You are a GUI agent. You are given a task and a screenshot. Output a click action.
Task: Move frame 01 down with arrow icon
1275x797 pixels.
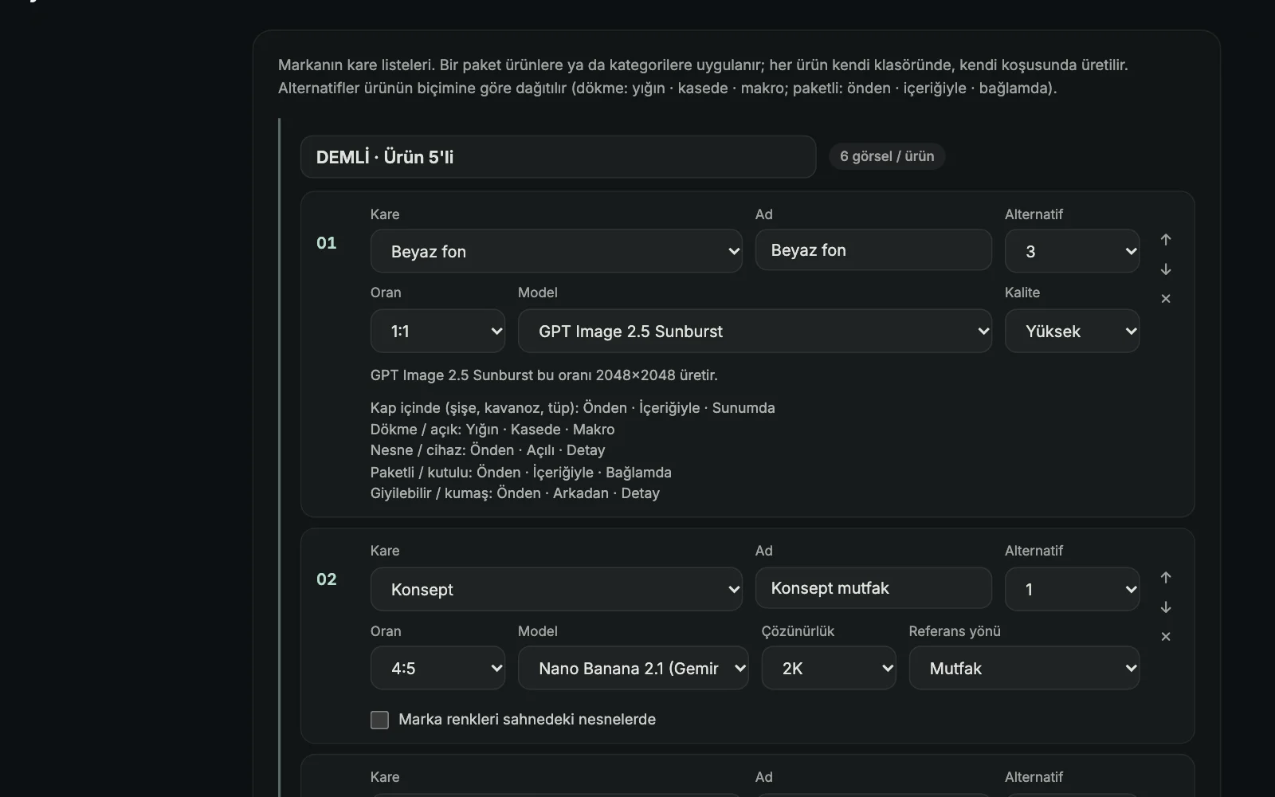pyautogui.click(x=1166, y=269)
